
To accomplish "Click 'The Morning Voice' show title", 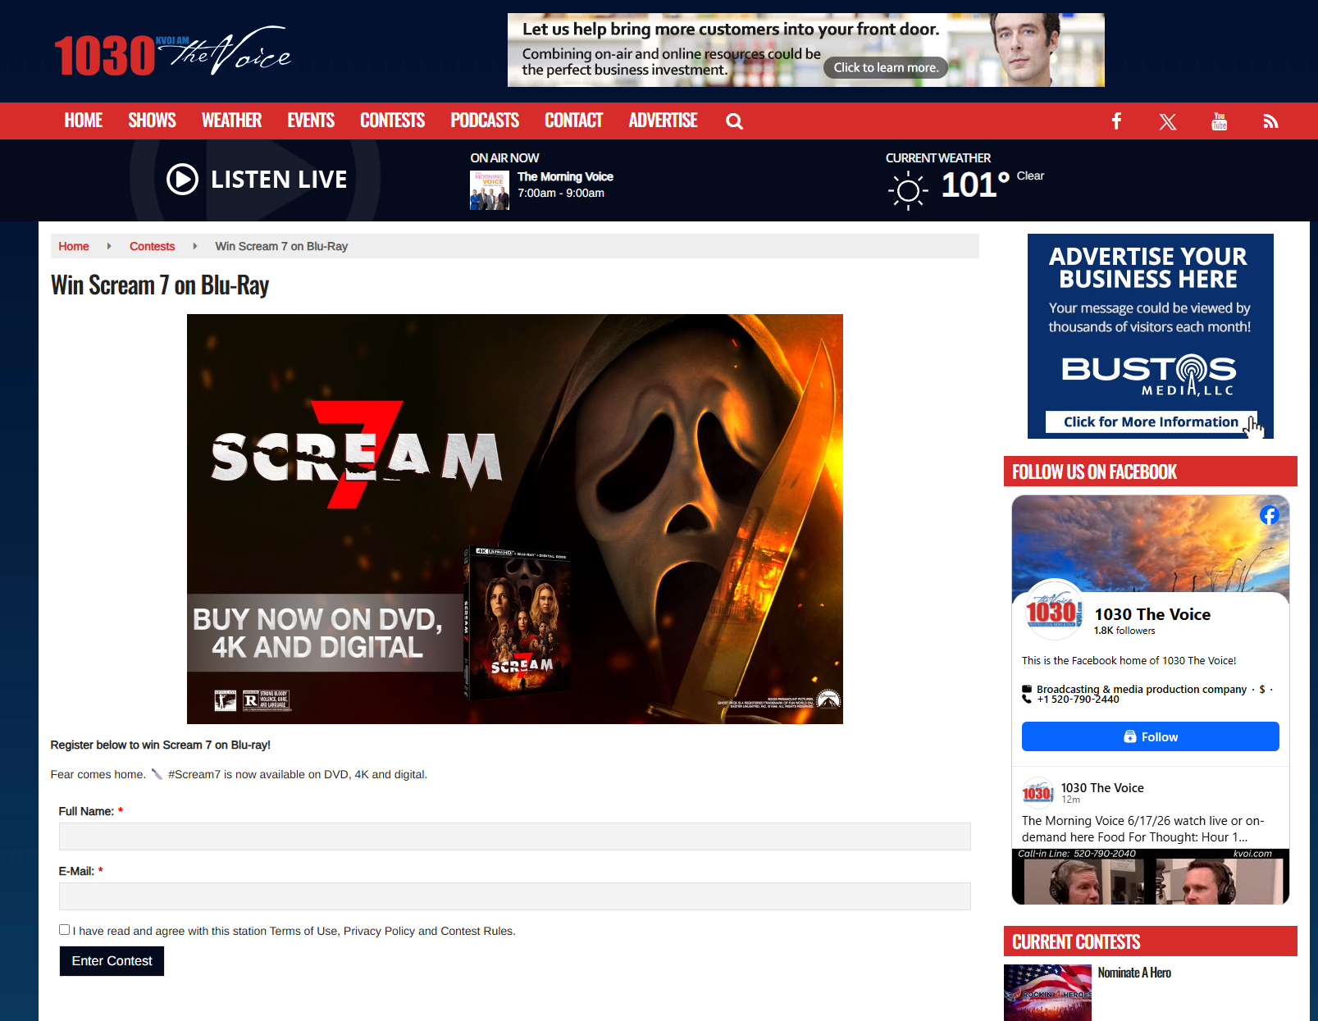I will coord(565,176).
